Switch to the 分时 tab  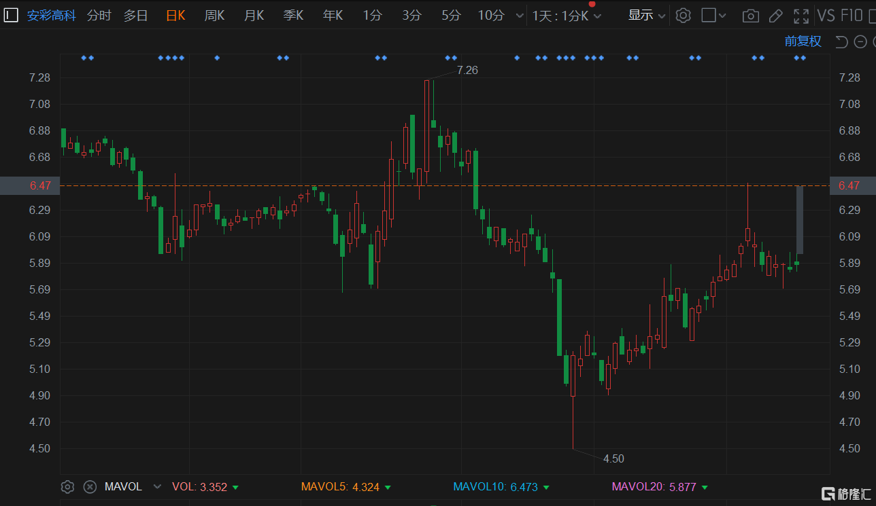[99, 16]
